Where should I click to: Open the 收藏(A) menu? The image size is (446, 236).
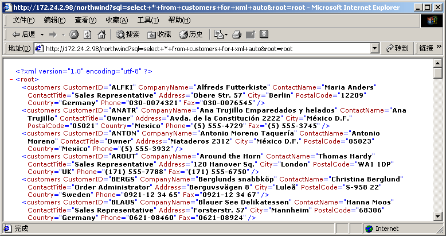click(117, 20)
